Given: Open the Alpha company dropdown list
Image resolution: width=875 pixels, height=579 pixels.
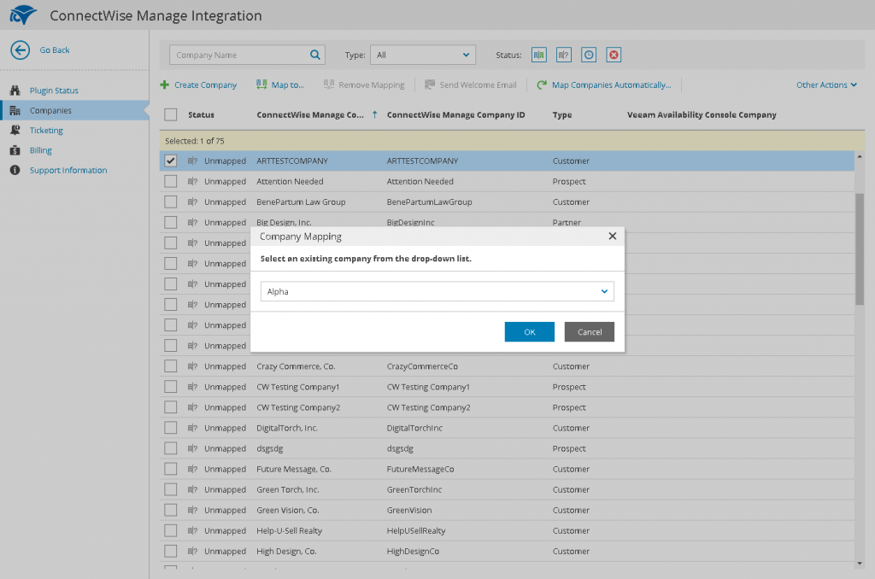Looking at the screenshot, I should [437, 291].
